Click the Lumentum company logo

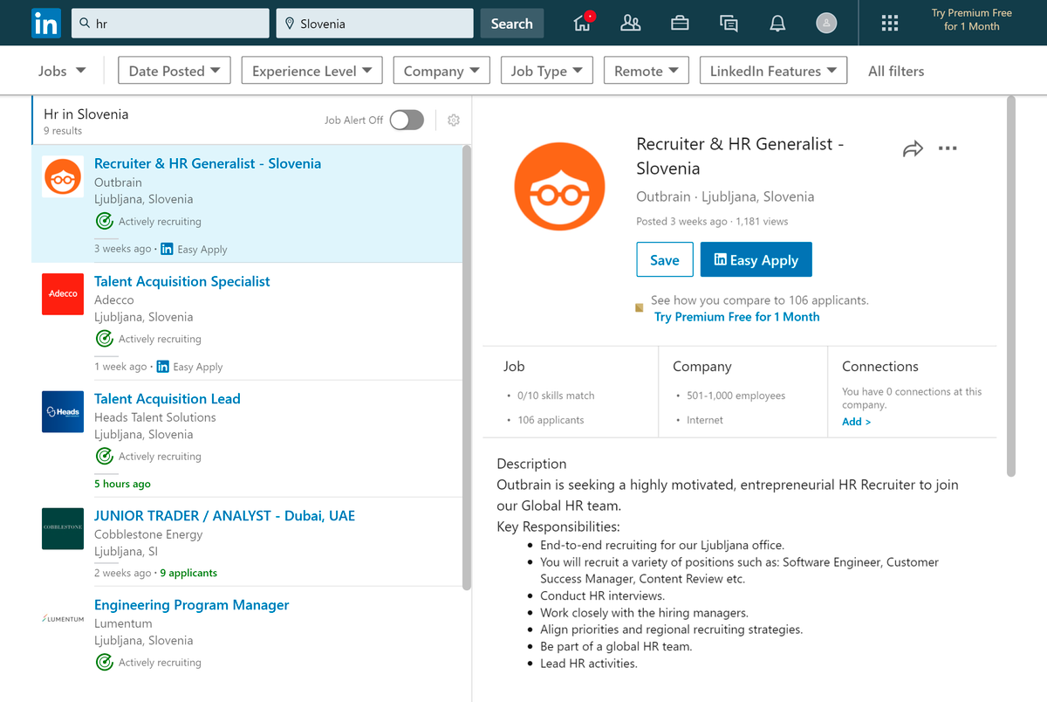[63, 619]
